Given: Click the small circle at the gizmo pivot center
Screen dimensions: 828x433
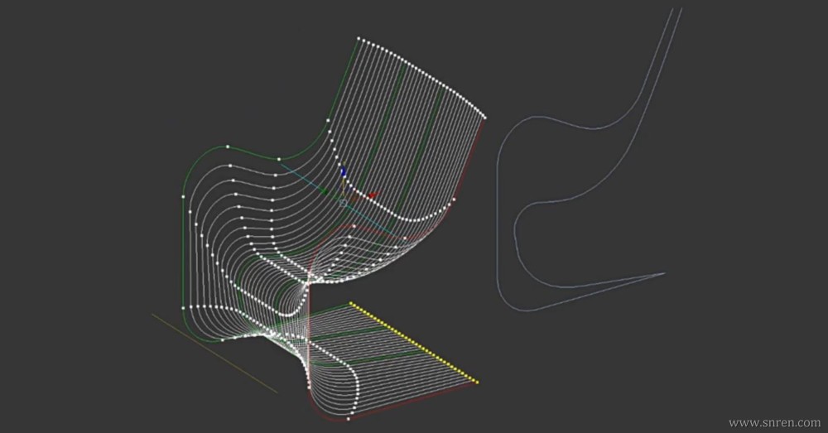Looking at the screenshot, I should (344, 203).
